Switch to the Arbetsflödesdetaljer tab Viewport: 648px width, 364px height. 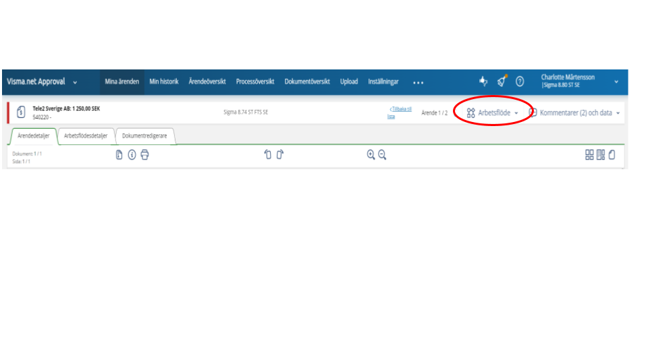tap(86, 135)
